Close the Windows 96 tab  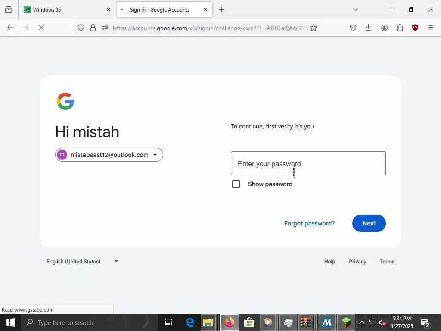click(x=108, y=9)
